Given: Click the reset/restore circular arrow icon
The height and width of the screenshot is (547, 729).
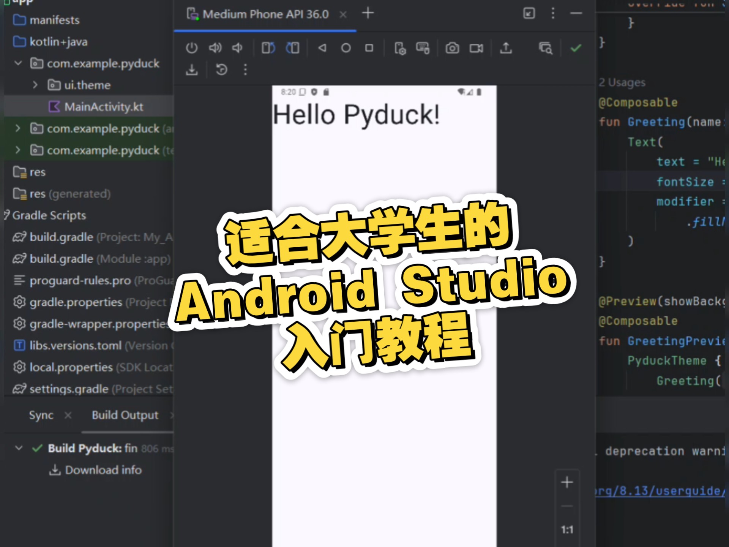Looking at the screenshot, I should (221, 70).
